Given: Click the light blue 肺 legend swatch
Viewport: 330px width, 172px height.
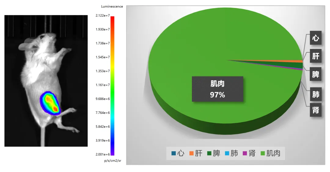Looking at the screenshot, I should [x=227, y=153].
